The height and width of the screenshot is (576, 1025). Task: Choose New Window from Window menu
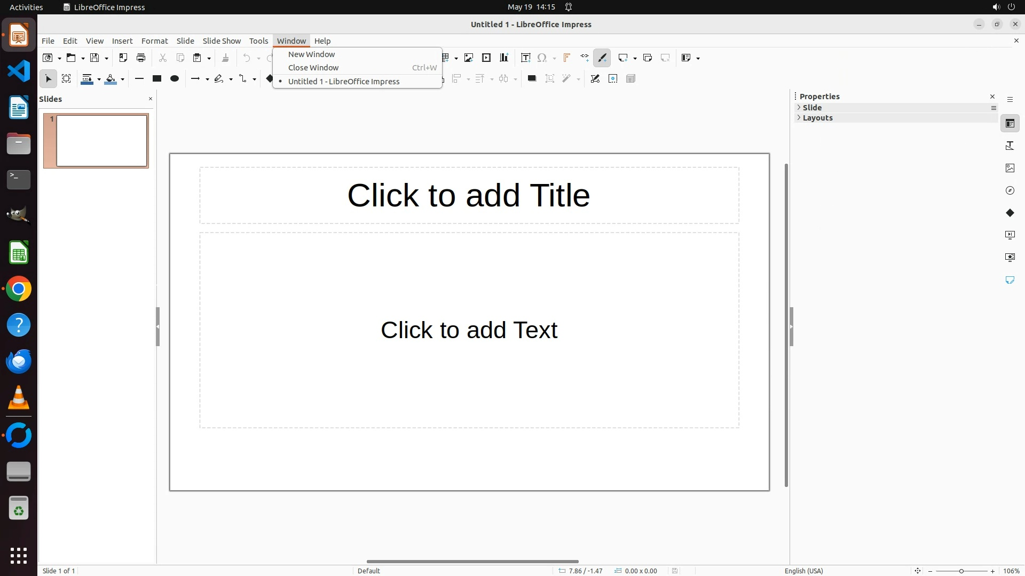pyautogui.click(x=312, y=54)
